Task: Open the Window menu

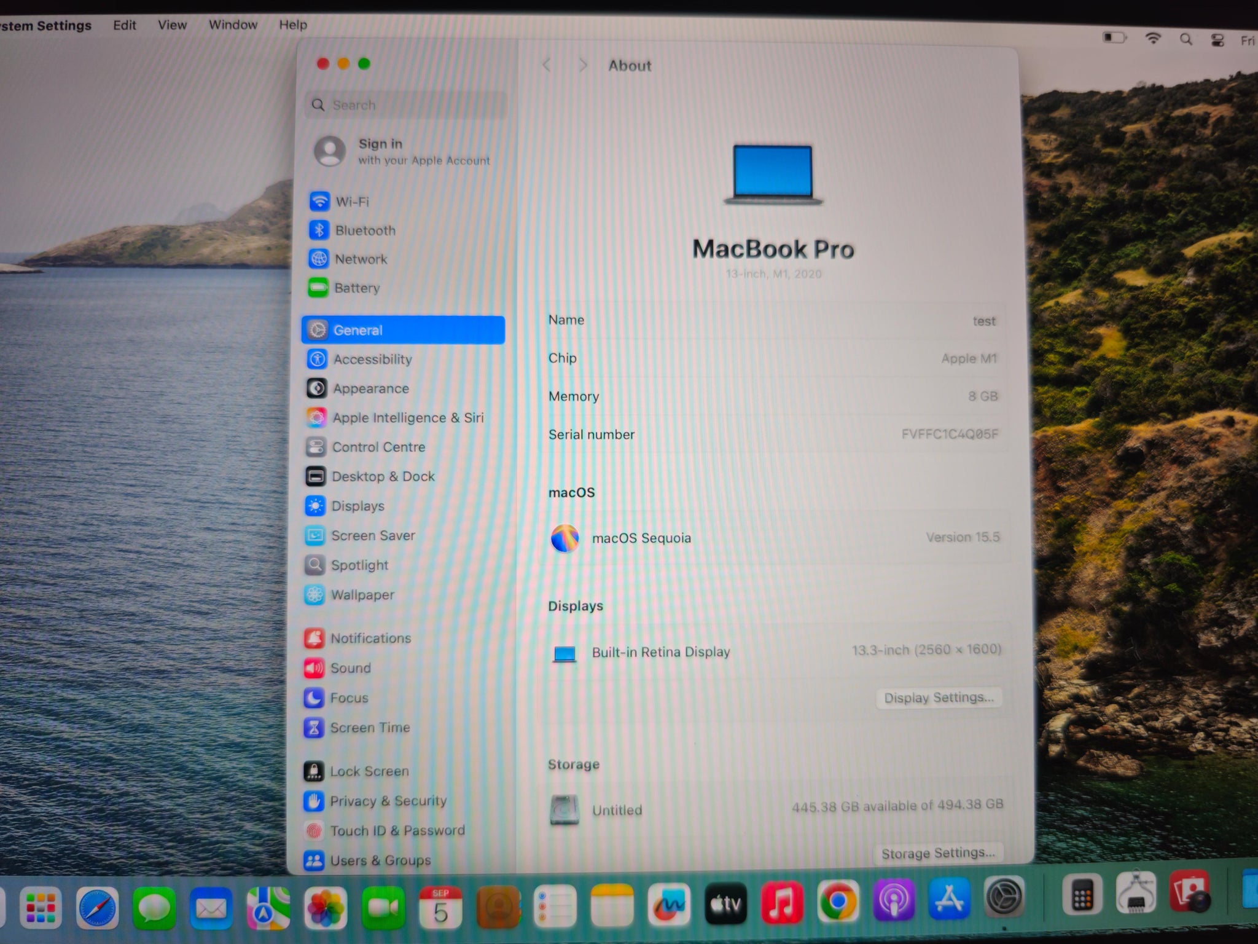Action: (232, 25)
